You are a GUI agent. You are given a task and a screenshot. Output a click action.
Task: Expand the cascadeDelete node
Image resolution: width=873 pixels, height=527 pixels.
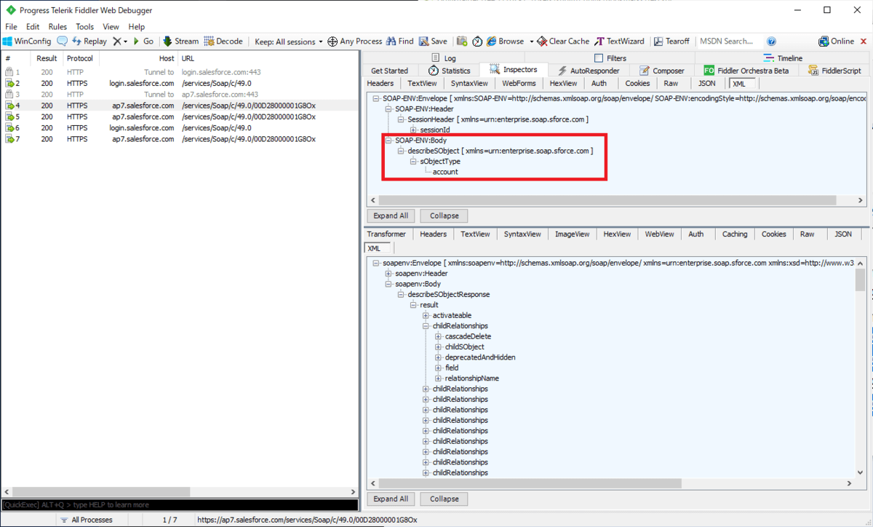(x=438, y=336)
